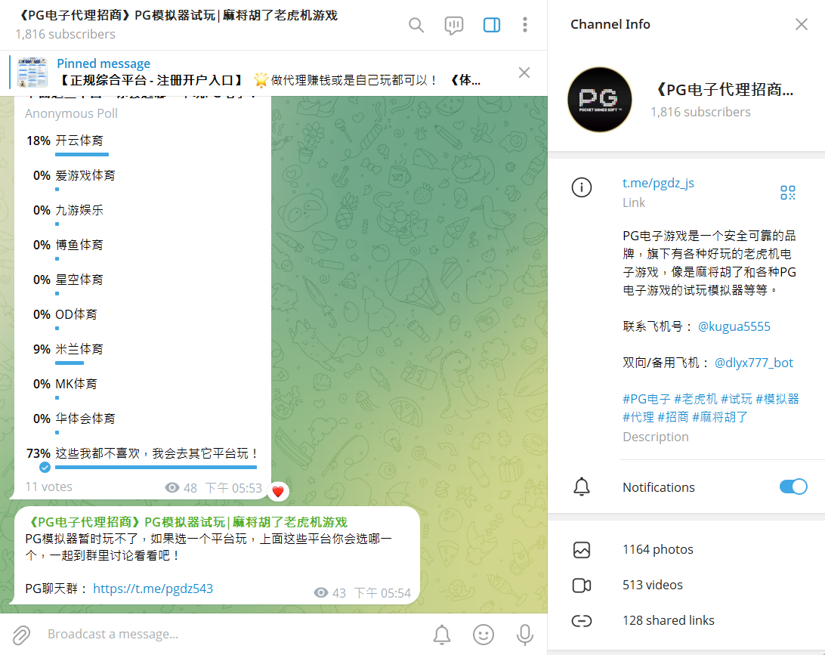
Task: Click the 下午 05:54 message timestamp
Action: (382, 594)
